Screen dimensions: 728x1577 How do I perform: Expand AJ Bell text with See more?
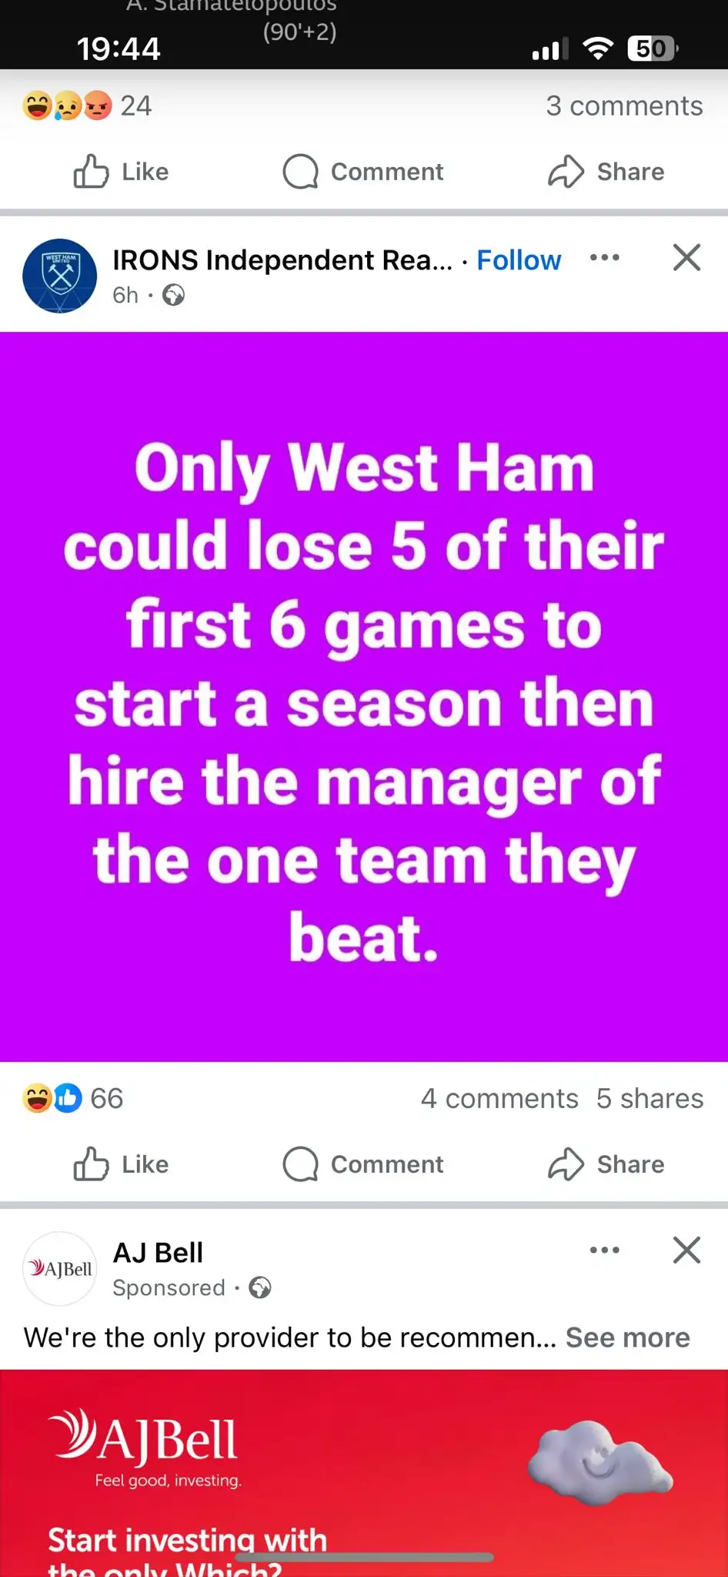[x=627, y=1338]
